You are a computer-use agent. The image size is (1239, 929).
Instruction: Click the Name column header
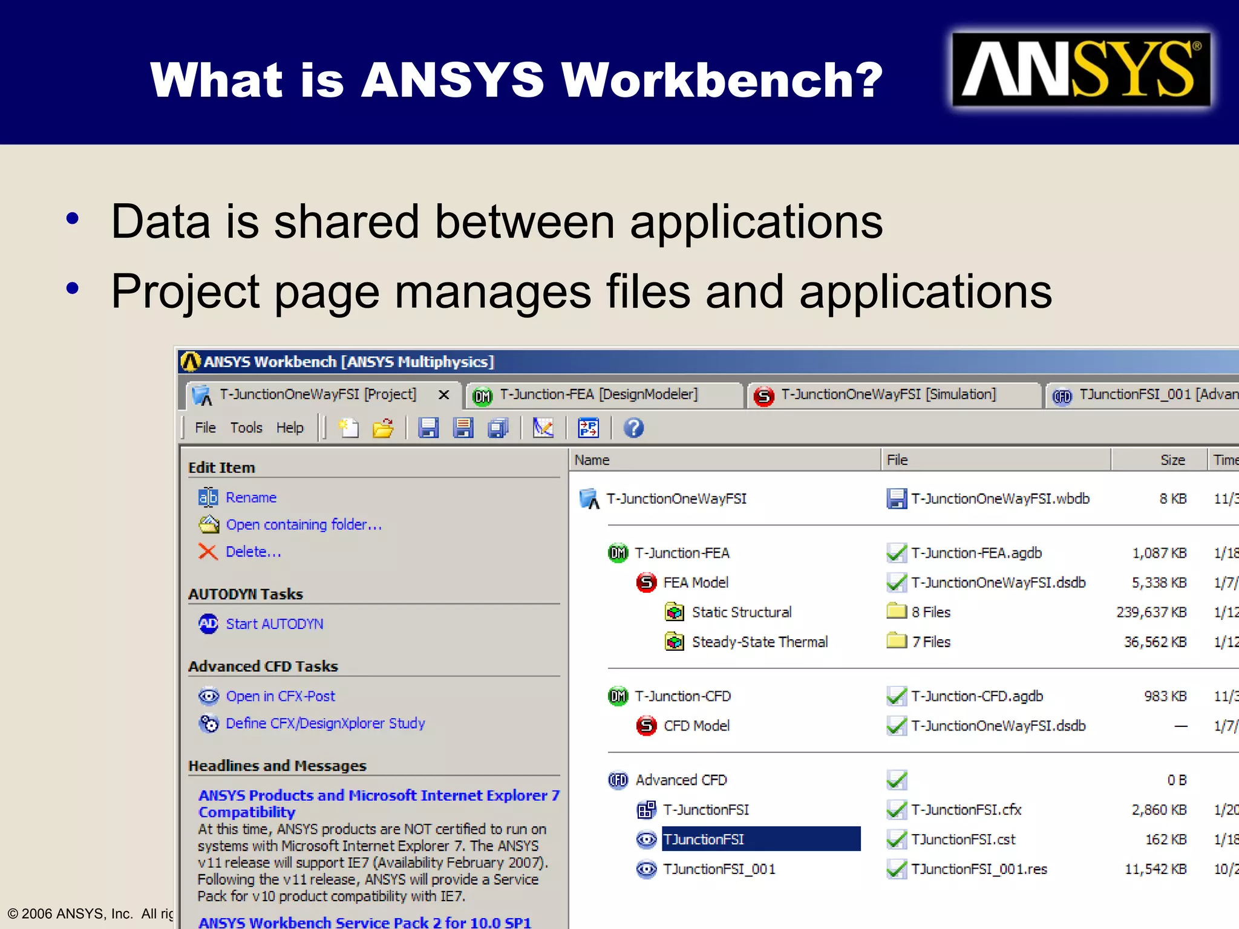[x=725, y=460]
